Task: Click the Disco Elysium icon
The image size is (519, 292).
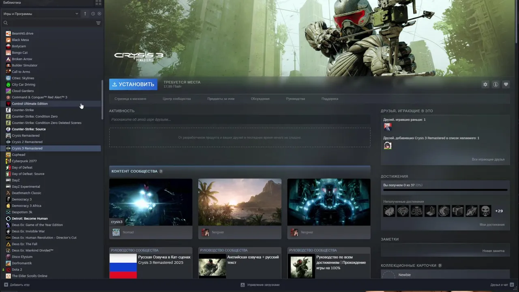Action: point(8,257)
